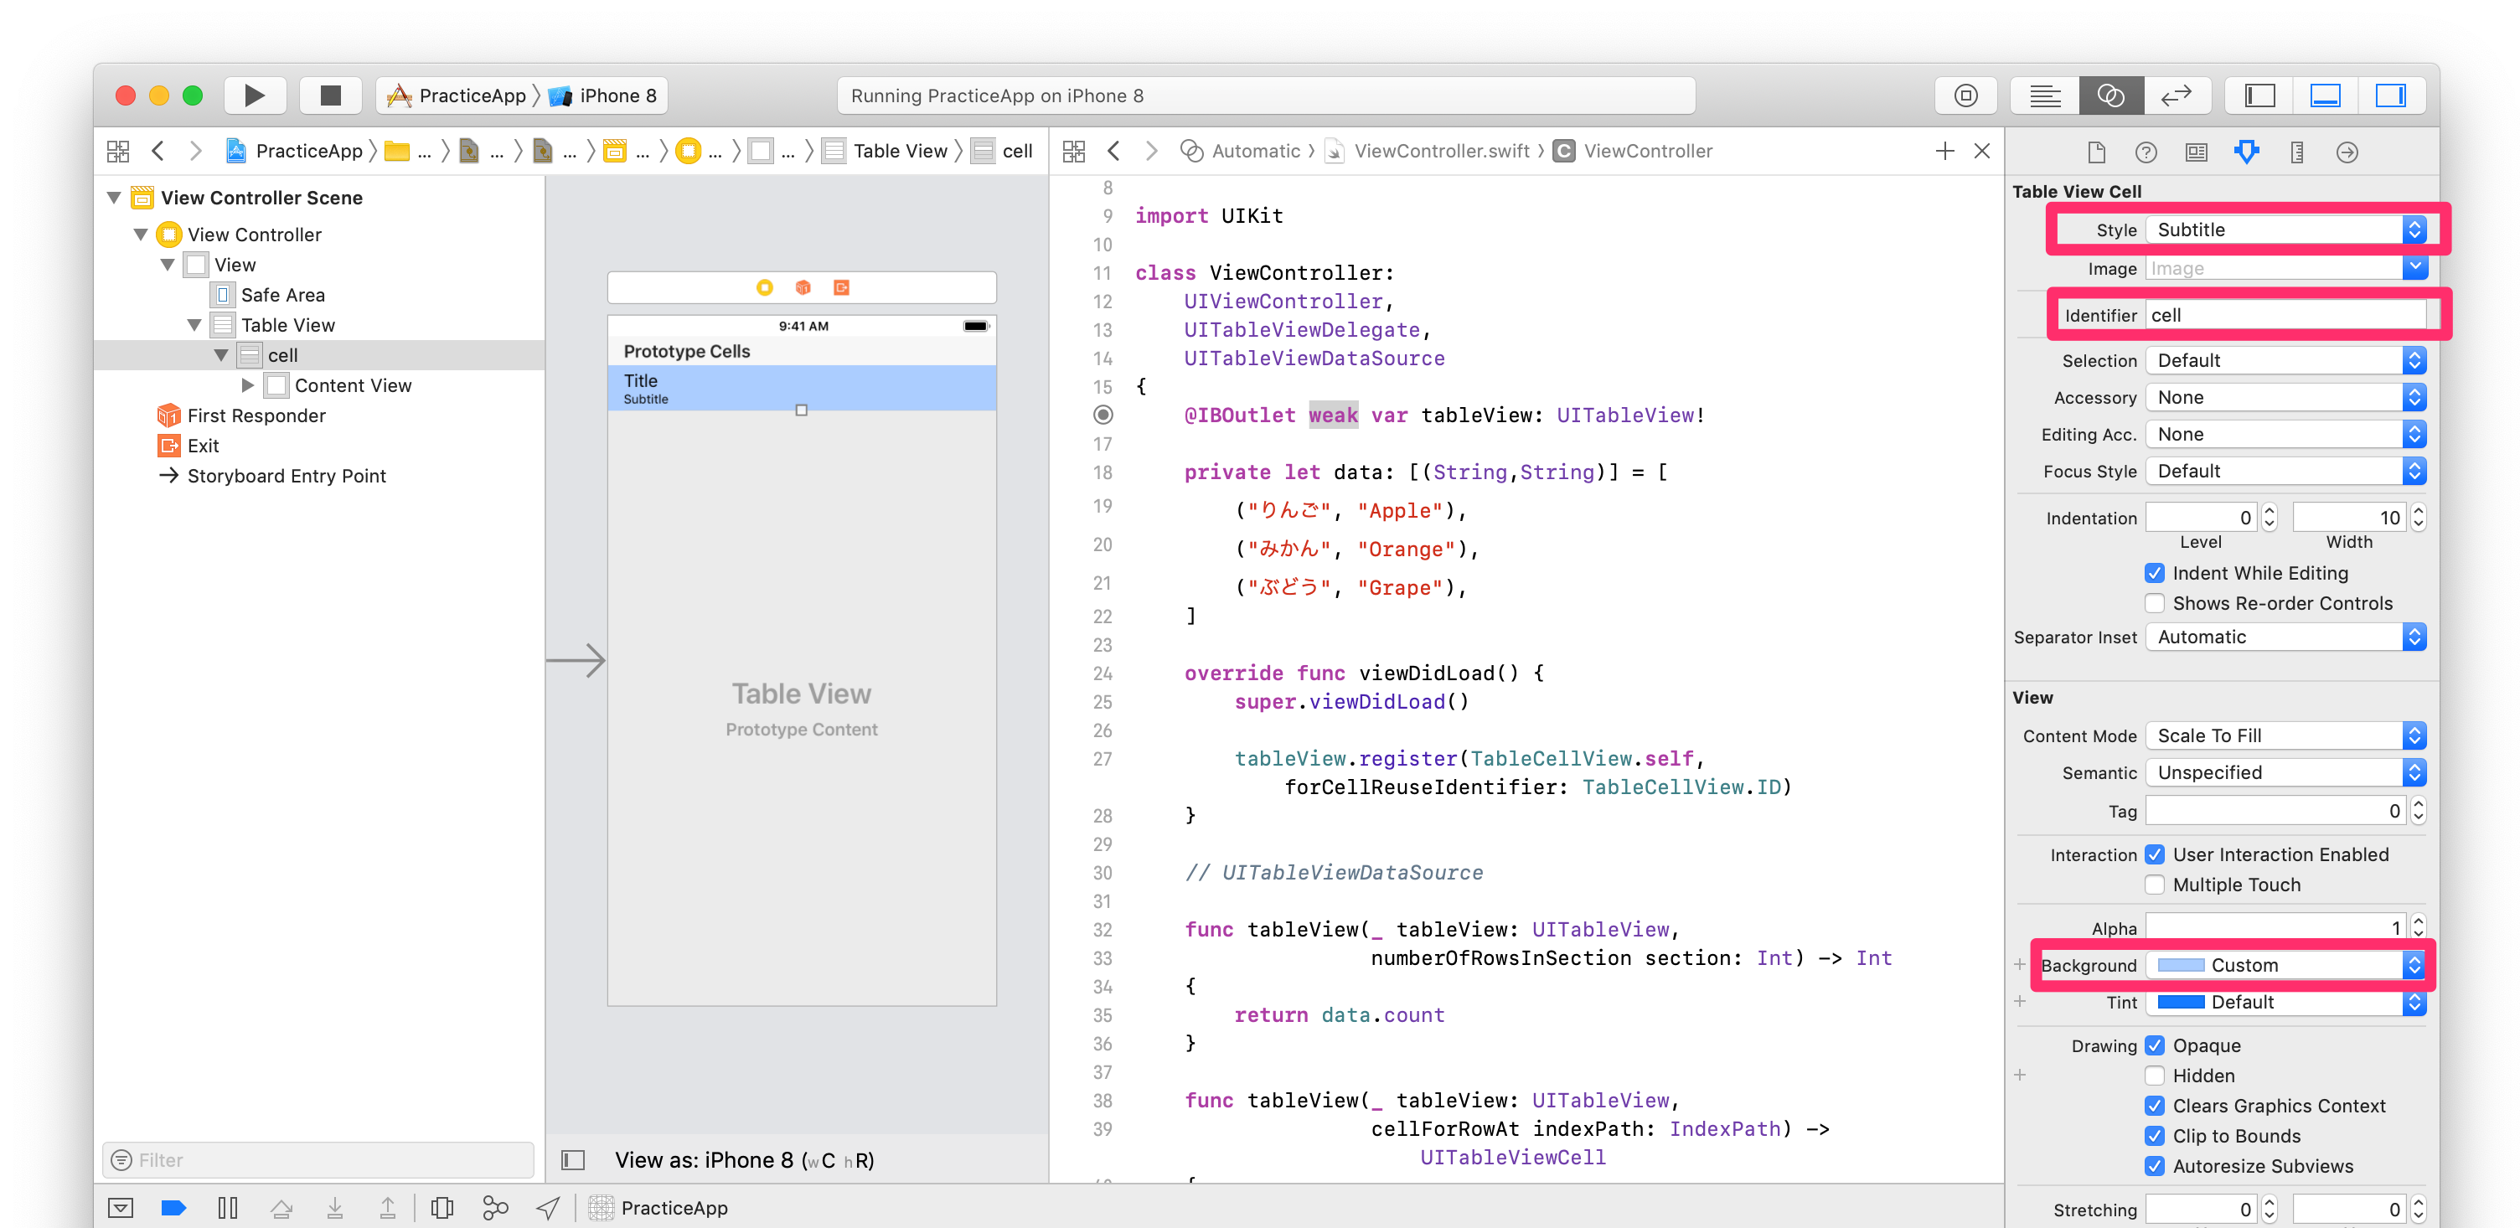Open the Connections inspector arrow icon
This screenshot has width=2520, height=1228.
(x=2347, y=152)
